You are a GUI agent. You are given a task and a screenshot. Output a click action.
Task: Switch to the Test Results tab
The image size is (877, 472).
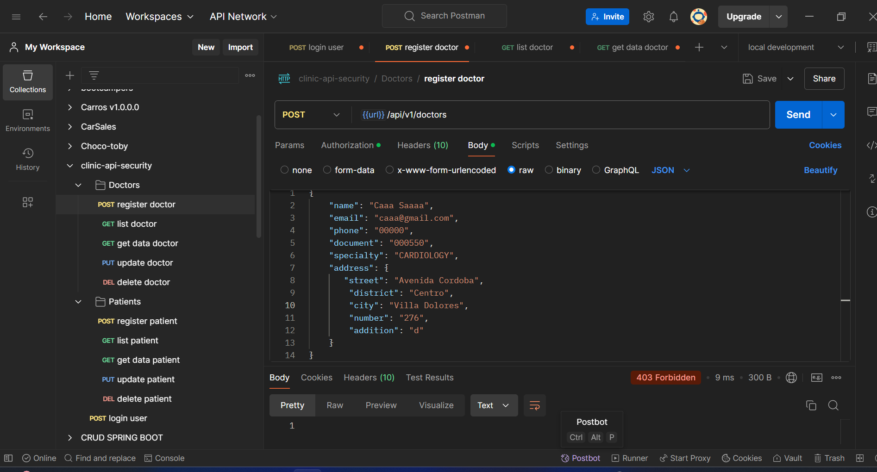[x=430, y=378]
